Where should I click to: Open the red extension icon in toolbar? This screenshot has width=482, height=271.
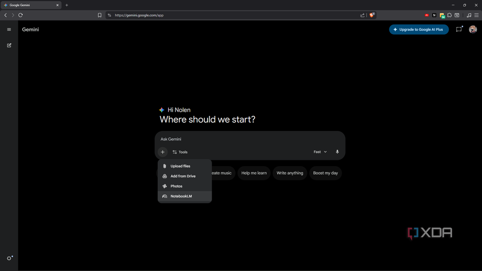point(427,15)
